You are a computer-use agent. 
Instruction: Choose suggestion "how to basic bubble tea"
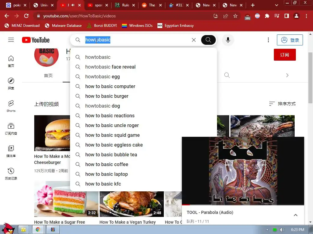tap(126, 154)
